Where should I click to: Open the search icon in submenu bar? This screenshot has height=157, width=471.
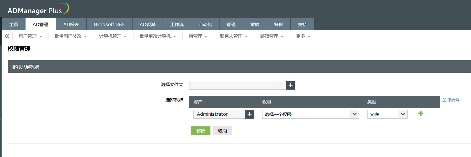click(7, 36)
